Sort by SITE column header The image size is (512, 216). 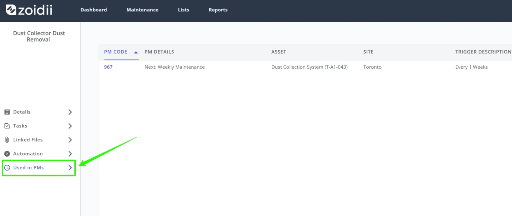(x=368, y=52)
